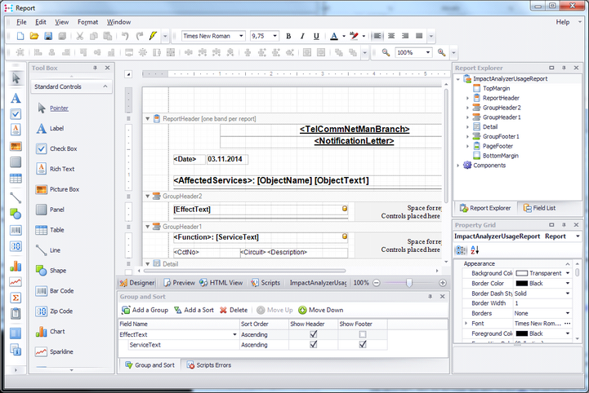589x393 pixels.
Task: Collapse Standard Controls section
Action: click(105, 86)
